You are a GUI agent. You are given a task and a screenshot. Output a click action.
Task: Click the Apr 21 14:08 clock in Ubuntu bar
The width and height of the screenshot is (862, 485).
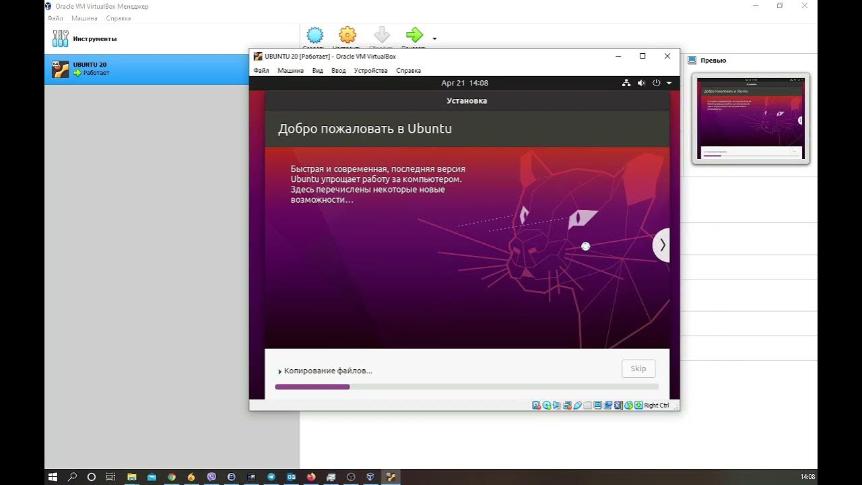[x=465, y=83]
